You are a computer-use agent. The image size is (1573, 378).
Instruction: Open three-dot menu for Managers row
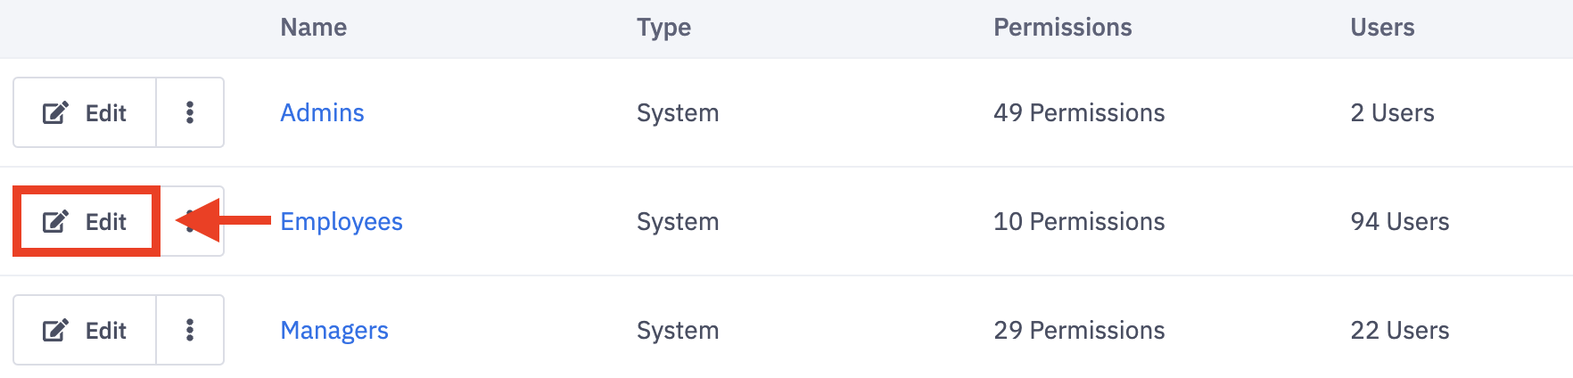[x=190, y=331]
